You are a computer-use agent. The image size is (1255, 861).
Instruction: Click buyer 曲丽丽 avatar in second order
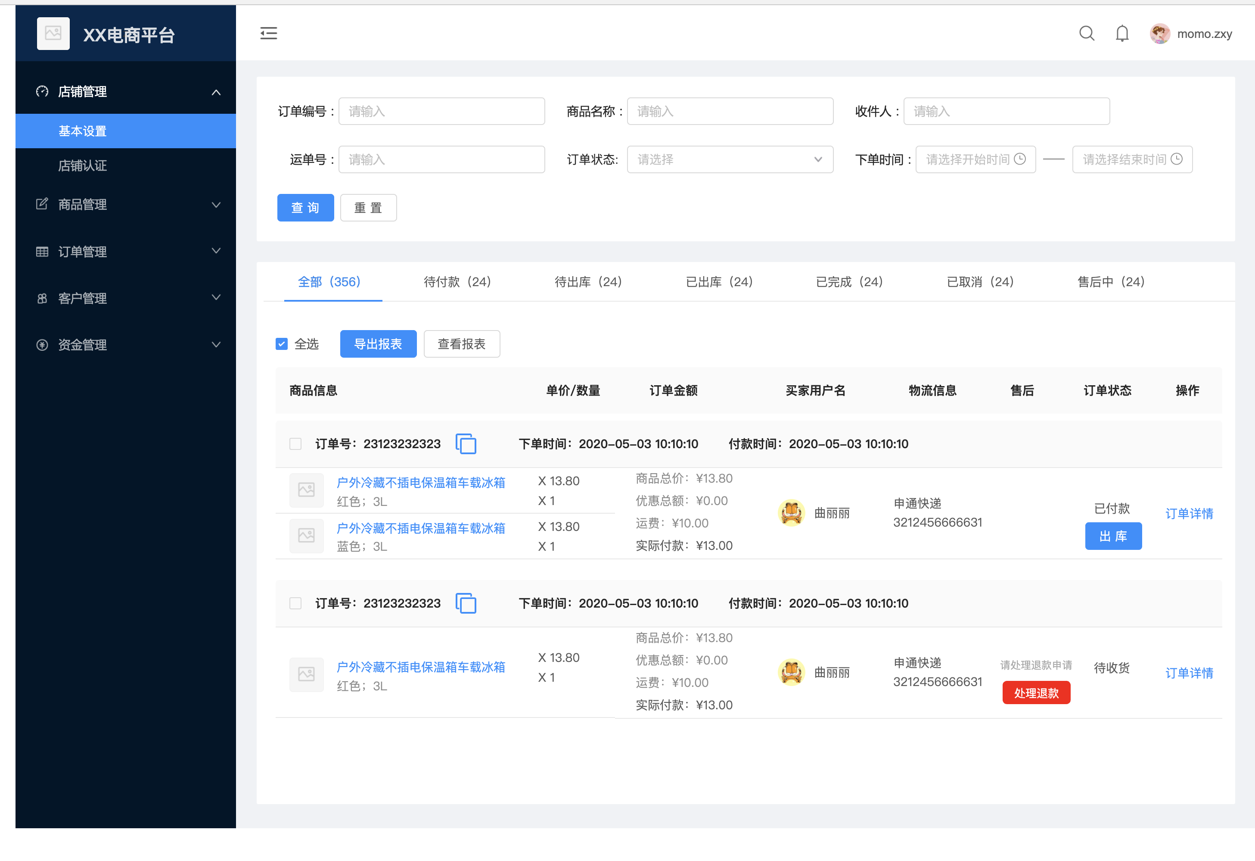(x=791, y=672)
